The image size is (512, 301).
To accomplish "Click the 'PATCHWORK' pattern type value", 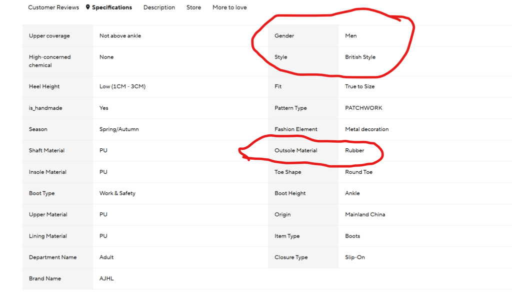I will pos(363,108).
